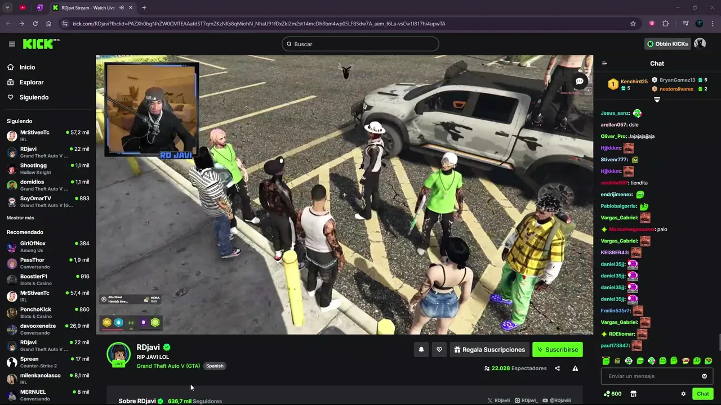Open PonchoKick recommended channel

48,313
